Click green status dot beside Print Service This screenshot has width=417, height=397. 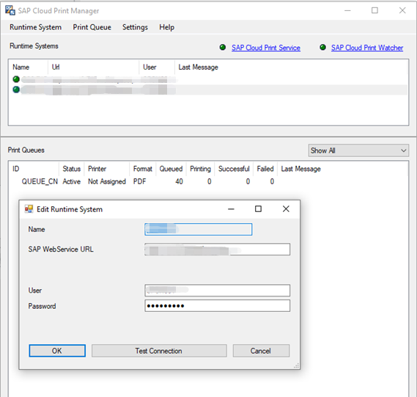223,48
